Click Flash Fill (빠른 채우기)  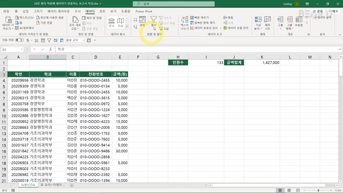pos(199,18)
